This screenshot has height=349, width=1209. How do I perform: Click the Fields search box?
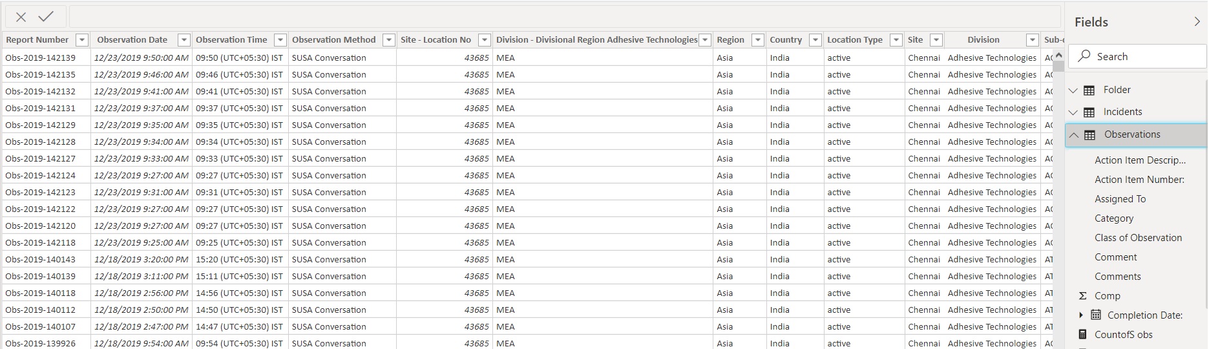pyautogui.click(x=1137, y=56)
